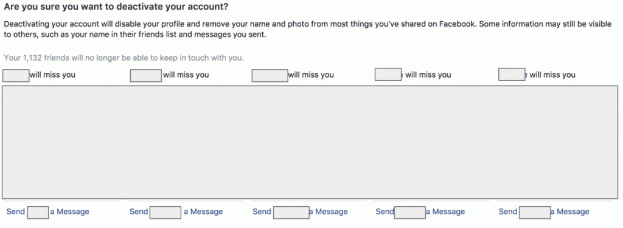Click the "Are you sure" deactivate heading
This screenshot has height=228, width=623.
[x=116, y=7]
